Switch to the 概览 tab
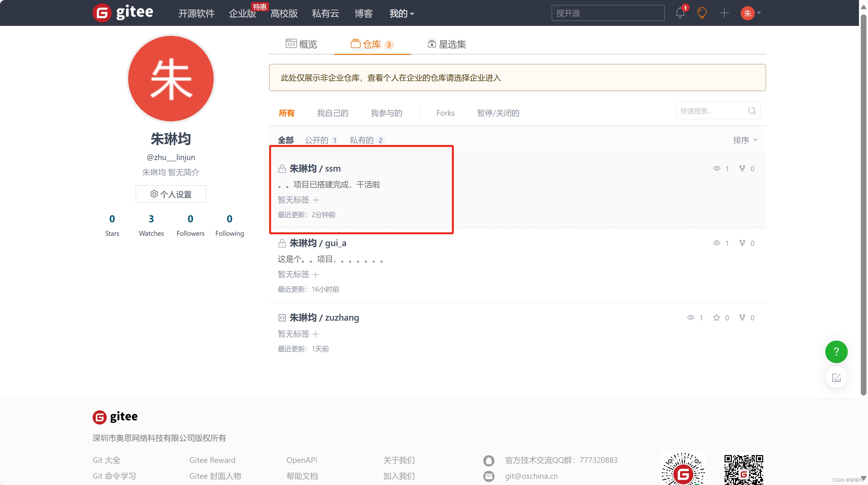 [302, 43]
